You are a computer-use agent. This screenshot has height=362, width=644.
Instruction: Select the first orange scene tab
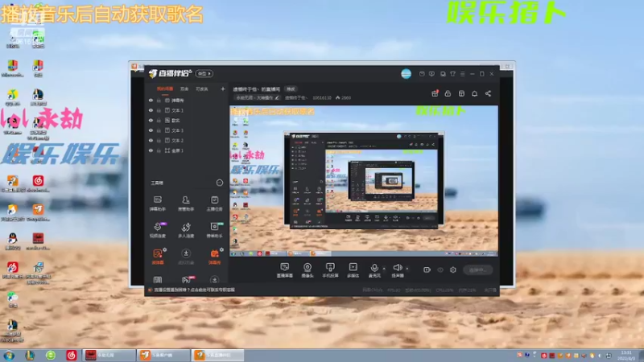tap(165, 88)
